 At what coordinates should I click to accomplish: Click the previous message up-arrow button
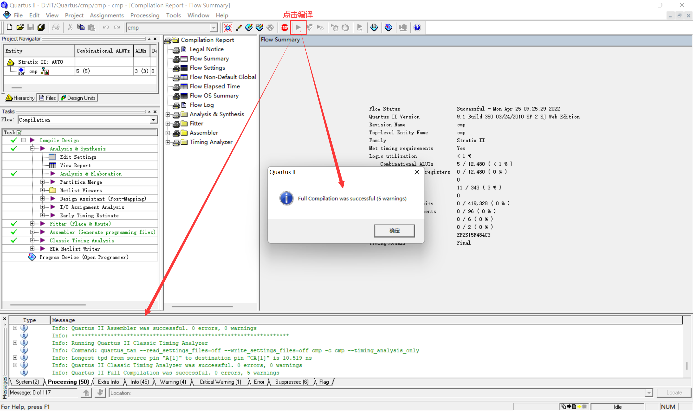(86, 393)
